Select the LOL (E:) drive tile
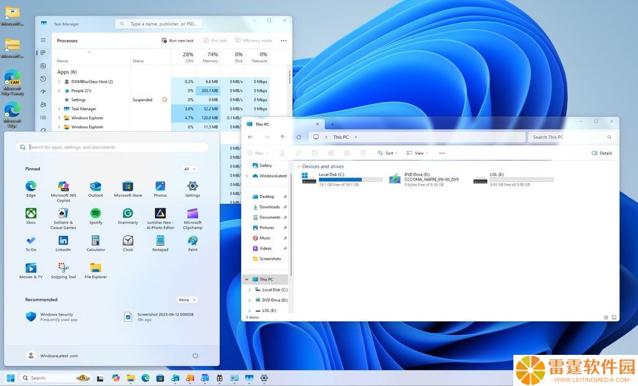The image size is (638, 386). click(513, 179)
